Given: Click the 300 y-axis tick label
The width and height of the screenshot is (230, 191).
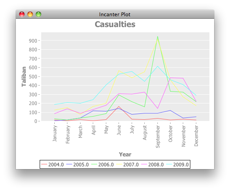Looking at the screenshot, I should (33, 94).
